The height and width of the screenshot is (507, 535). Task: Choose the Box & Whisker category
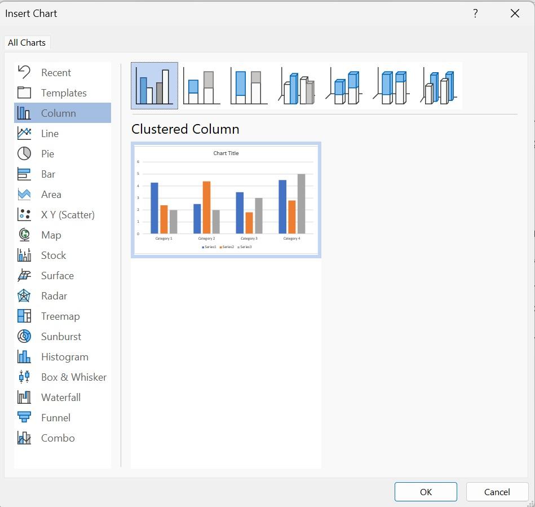pos(73,377)
